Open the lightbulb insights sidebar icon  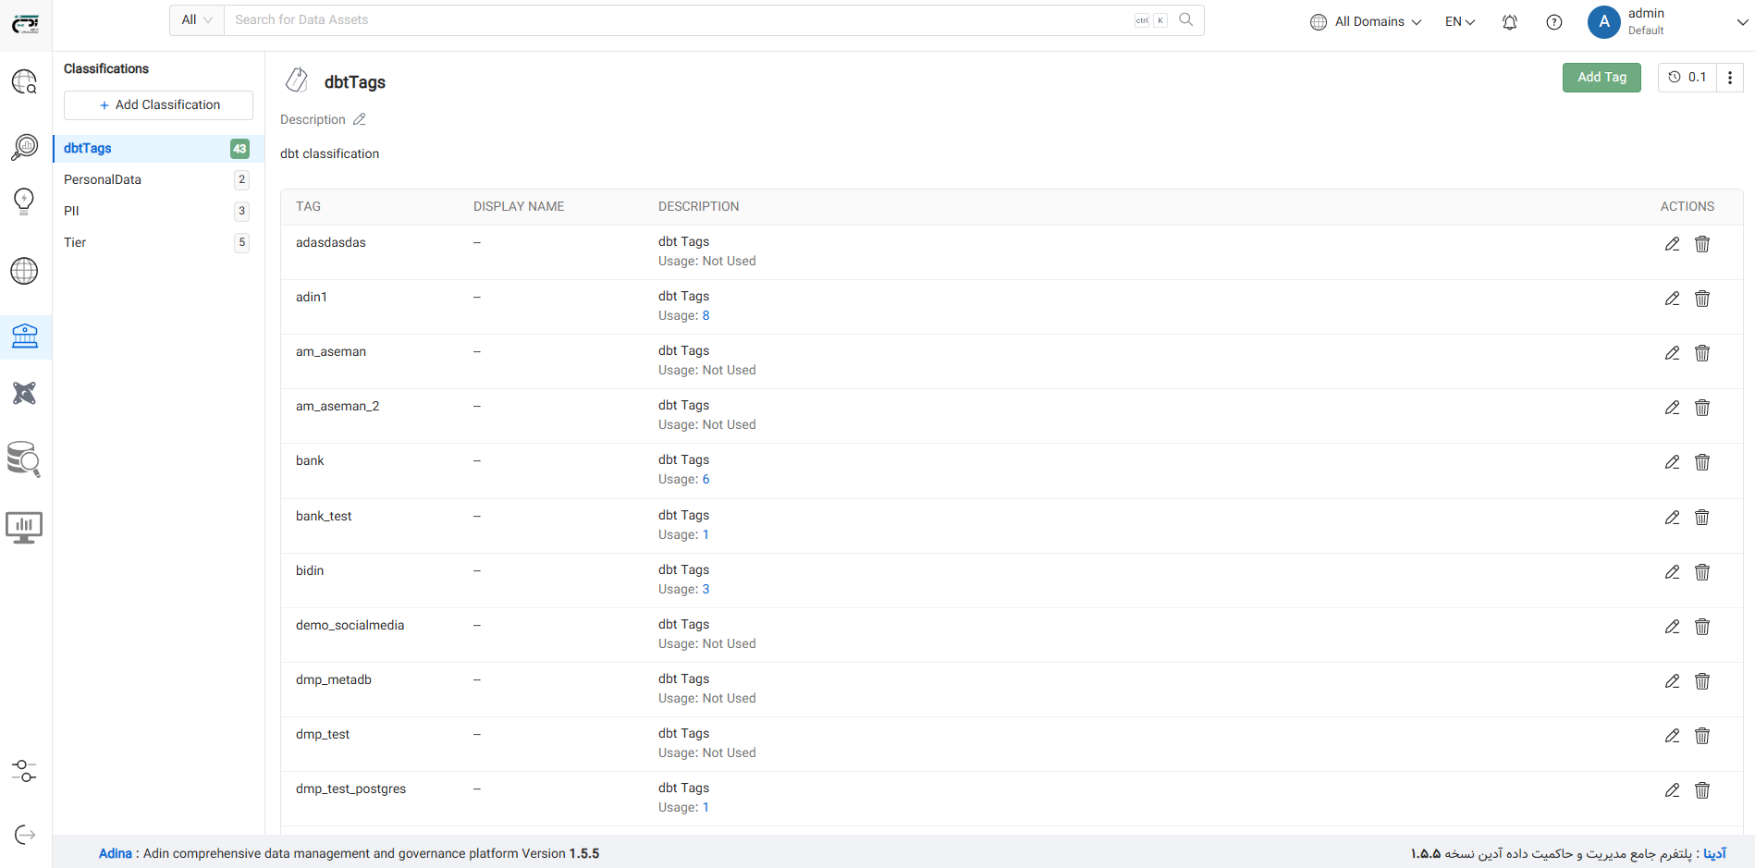(25, 201)
